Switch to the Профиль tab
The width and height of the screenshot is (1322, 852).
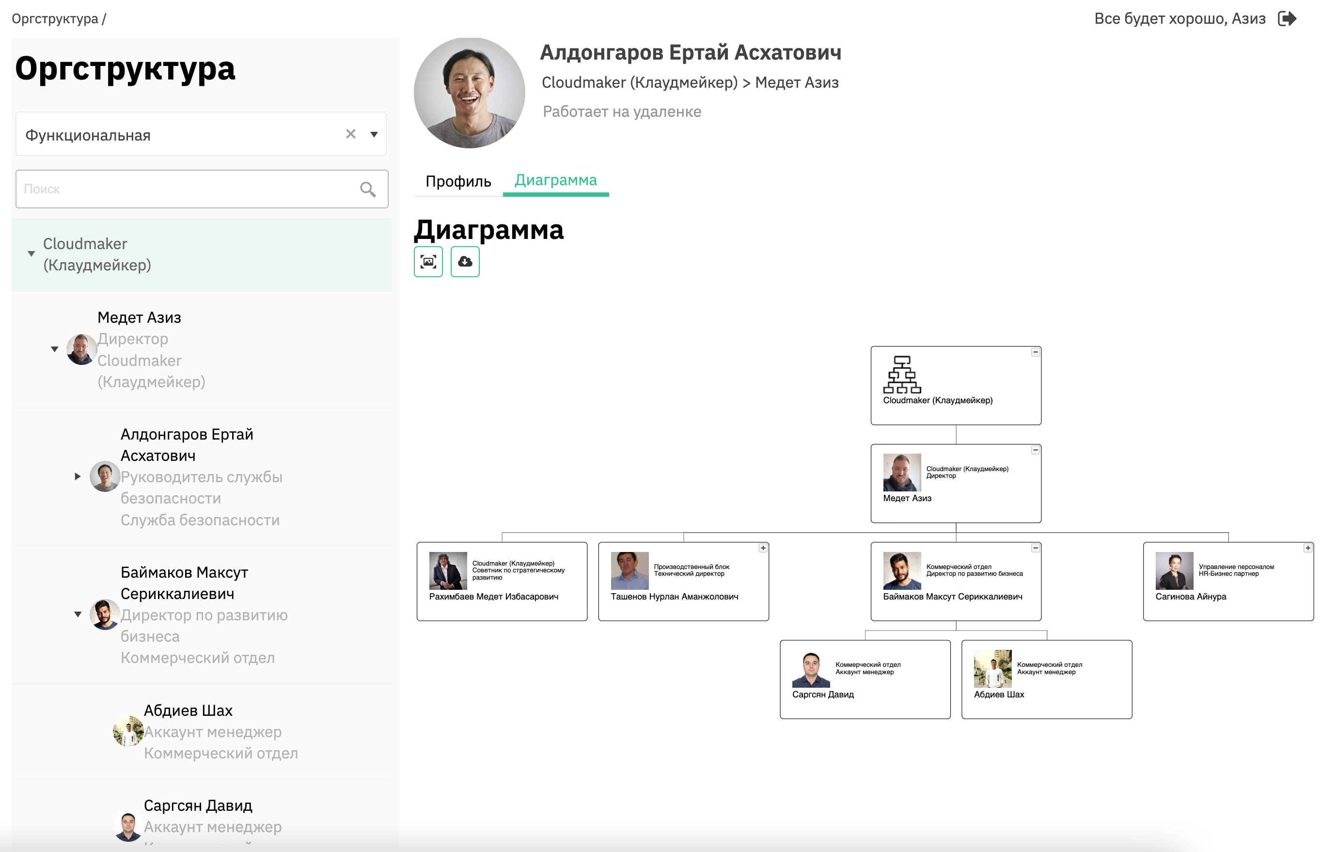458,181
